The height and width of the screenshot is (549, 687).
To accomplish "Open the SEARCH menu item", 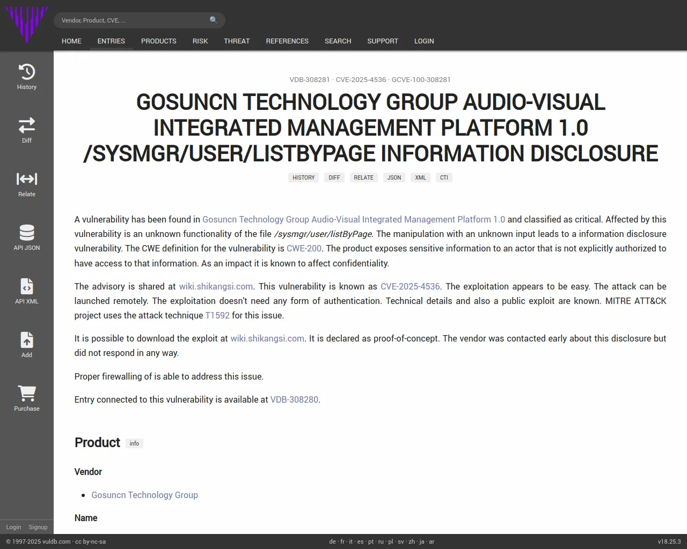I will point(338,41).
